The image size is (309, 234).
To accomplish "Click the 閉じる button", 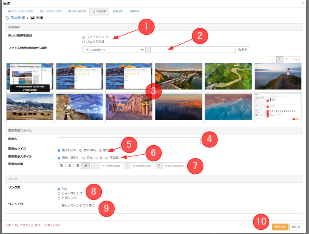I will coord(296,227).
